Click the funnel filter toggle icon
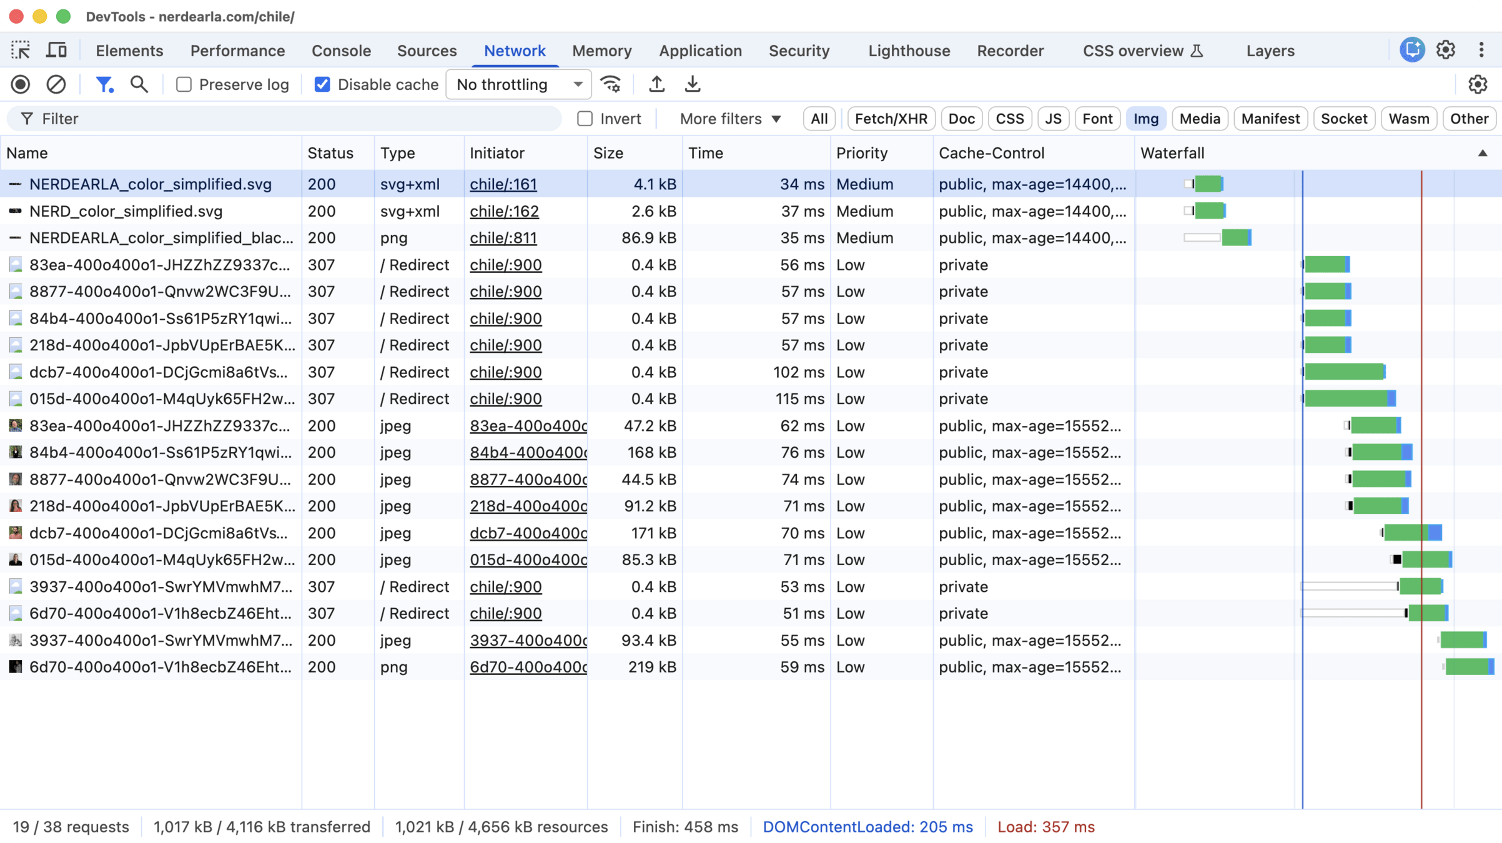 click(x=104, y=84)
